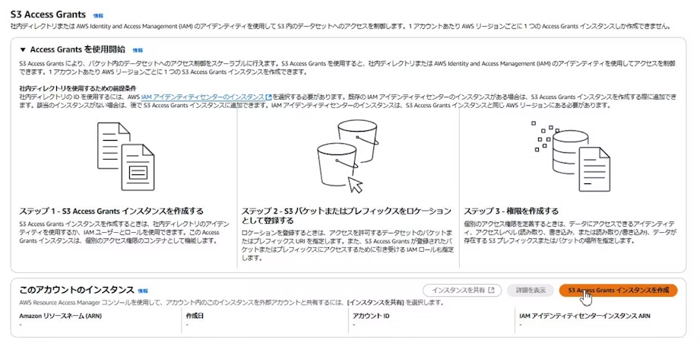The width and height of the screenshot is (700, 350).
Task: Click the アカウント ID column label
Action: tap(371, 316)
